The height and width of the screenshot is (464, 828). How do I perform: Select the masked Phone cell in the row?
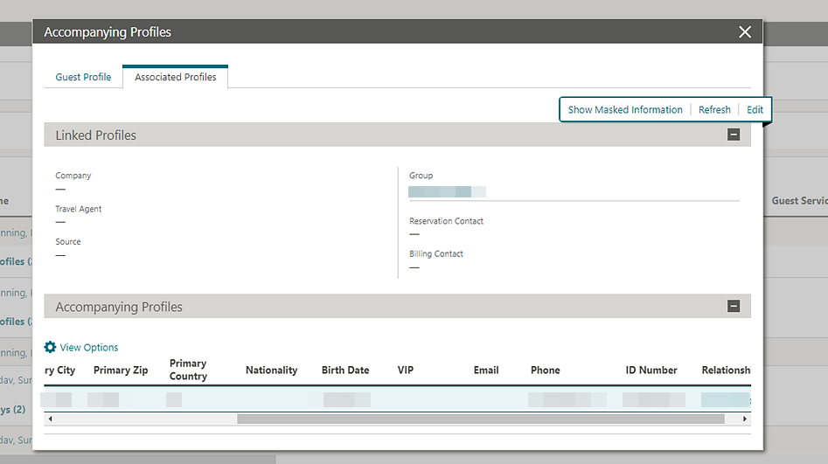tap(567, 399)
